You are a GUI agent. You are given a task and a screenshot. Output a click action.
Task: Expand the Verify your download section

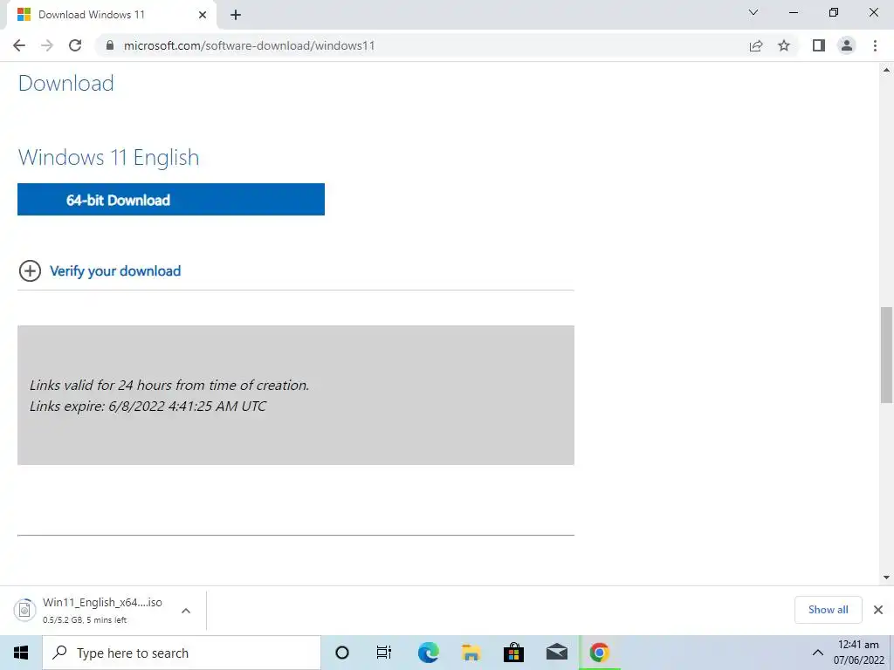coord(30,270)
